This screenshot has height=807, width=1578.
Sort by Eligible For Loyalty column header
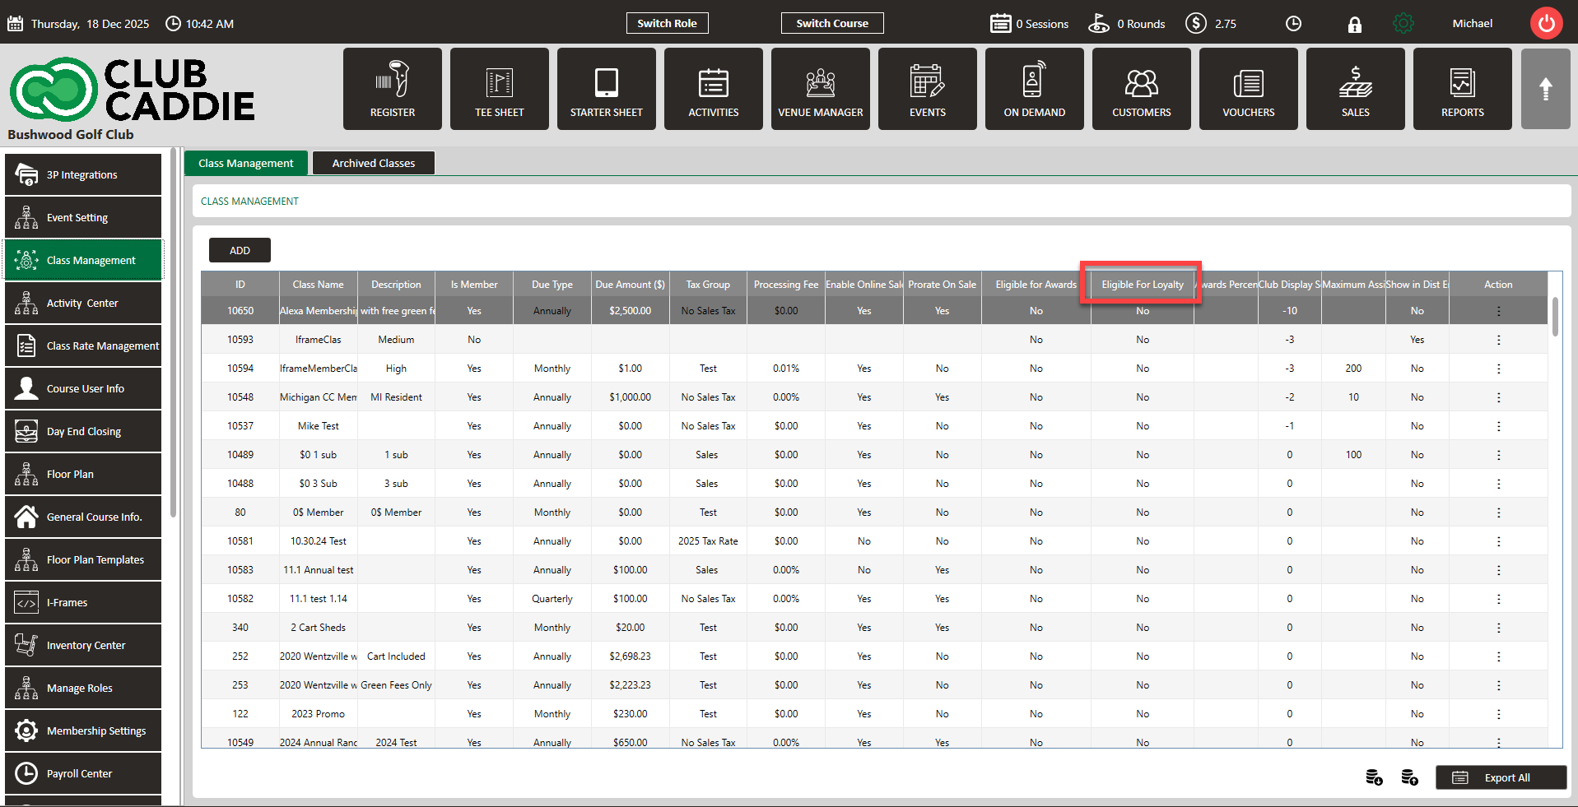1142,285
